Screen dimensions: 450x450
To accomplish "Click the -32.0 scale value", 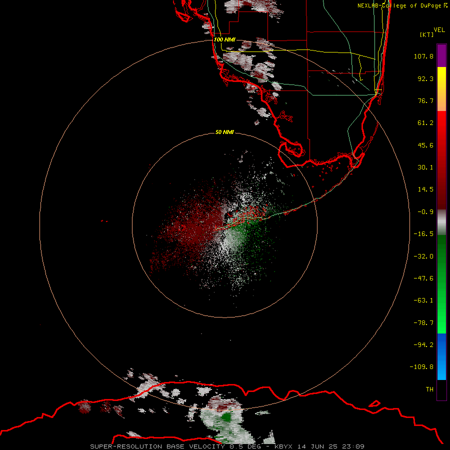I will [423, 256].
